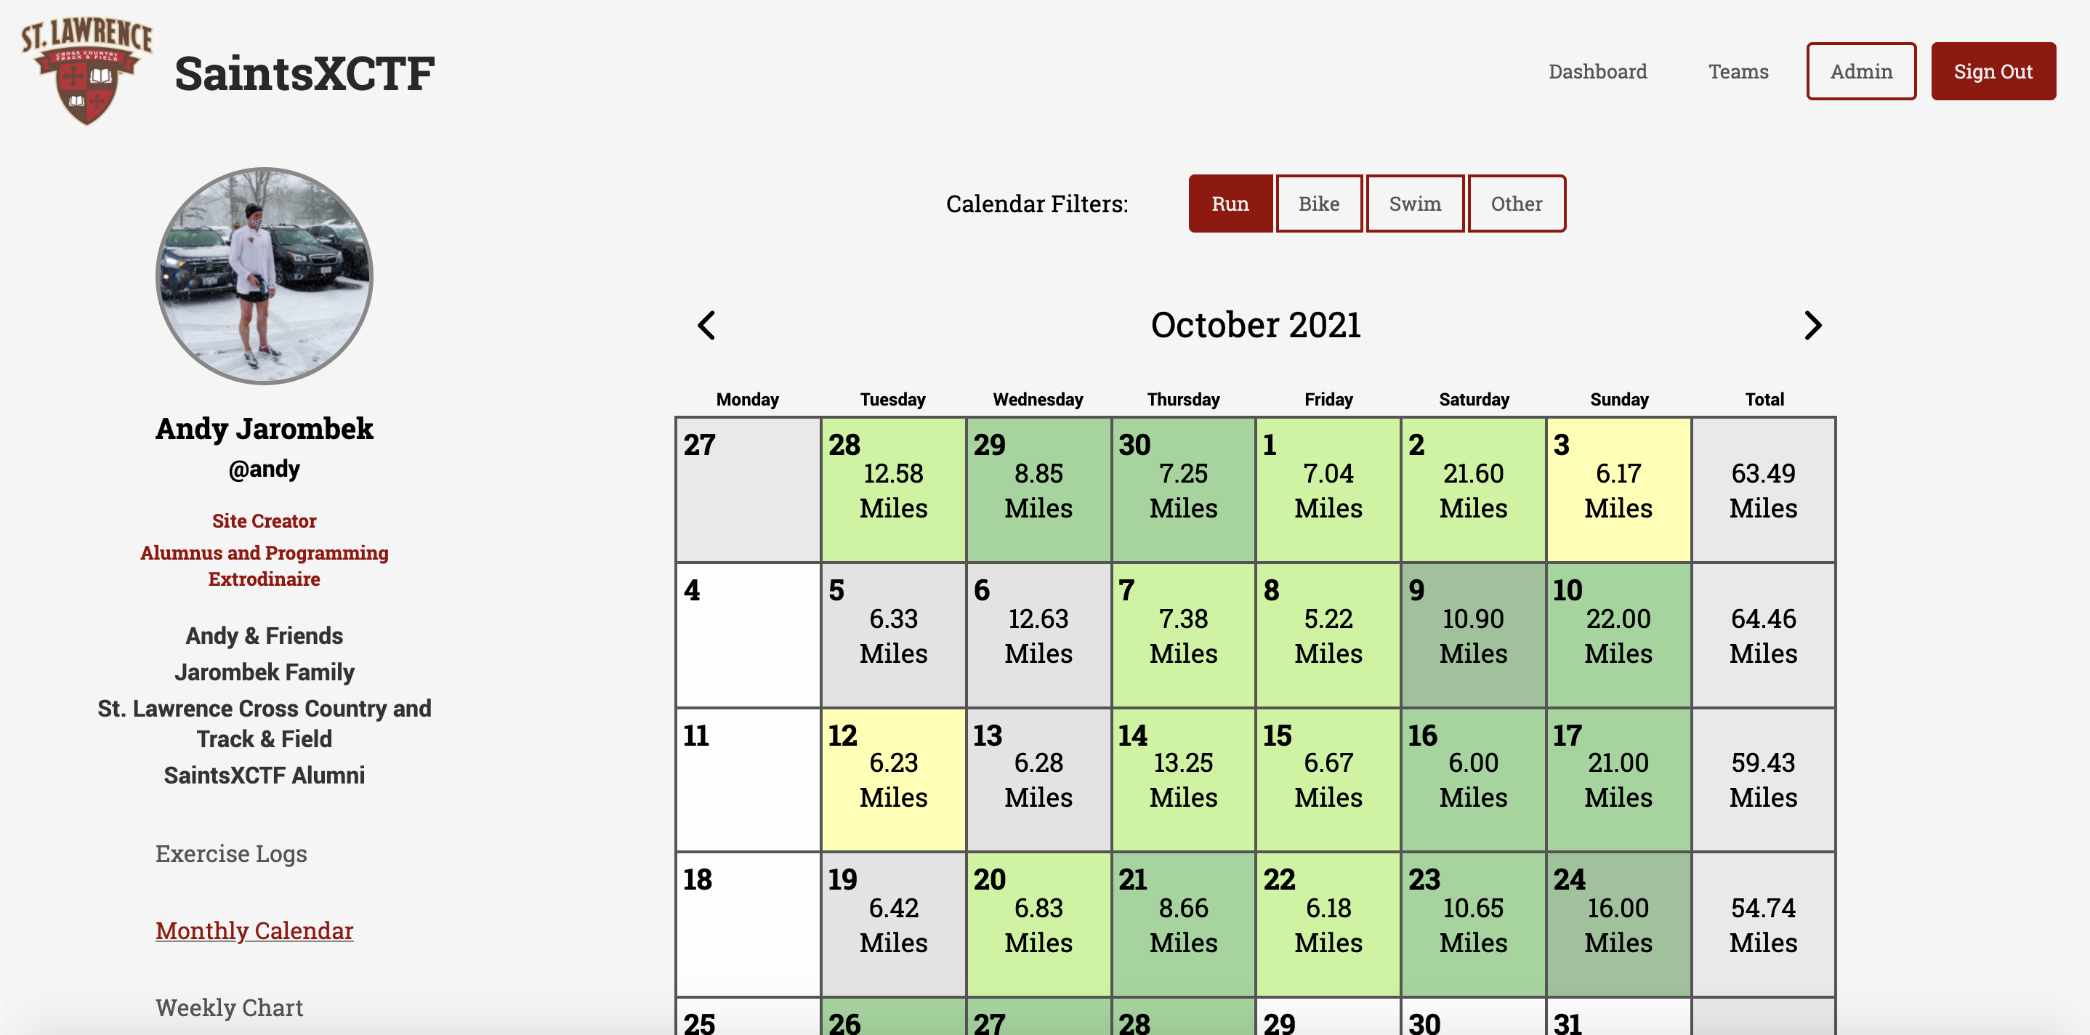Select October 2 cell with 21.60 miles
This screenshot has height=1035, width=2090.
tap(1472, 489)
